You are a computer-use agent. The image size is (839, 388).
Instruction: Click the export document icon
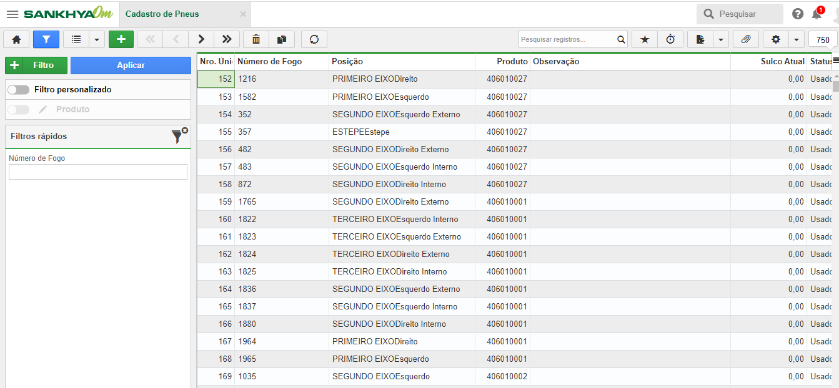click(x=700, y=39)
